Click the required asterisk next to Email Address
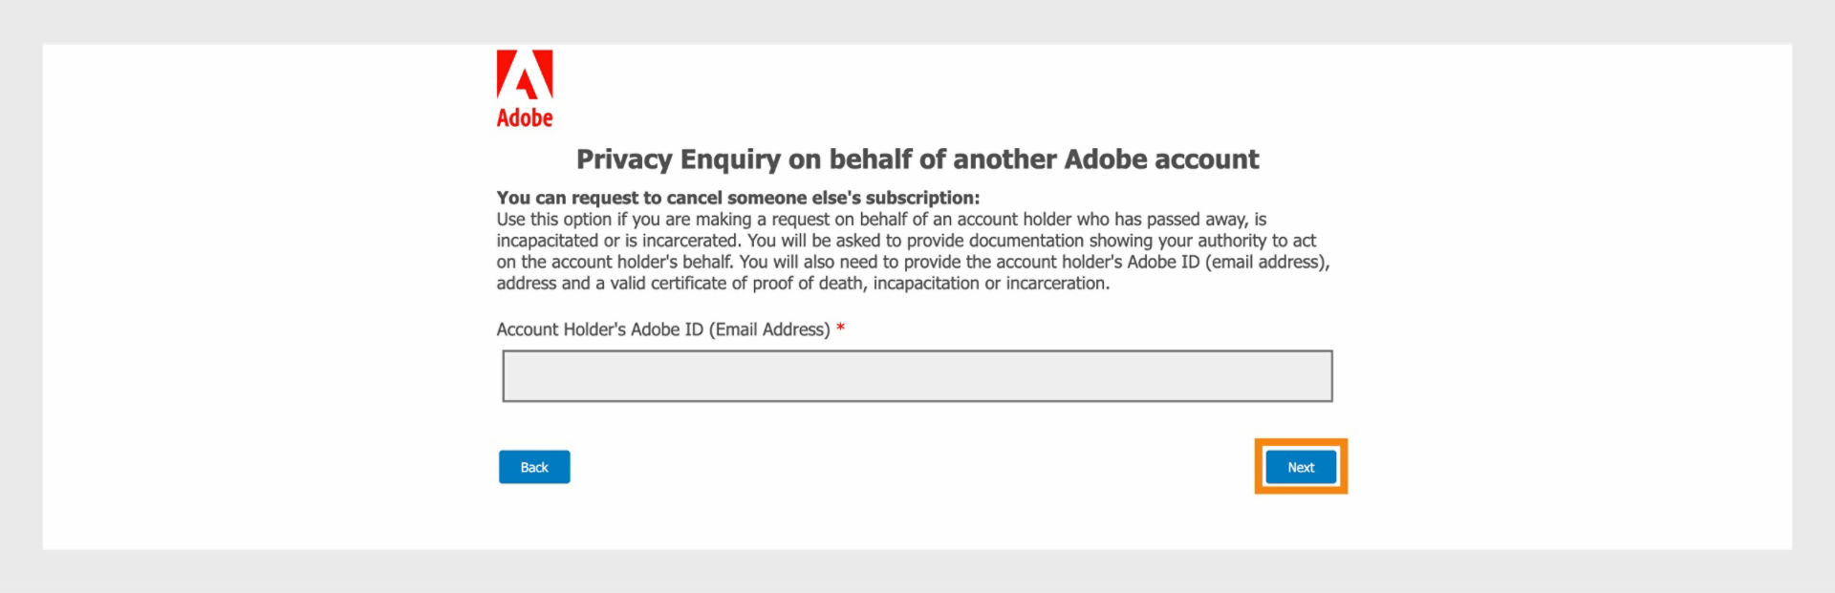The width and height of the screenshot is (1835, 593). (840, 328)
